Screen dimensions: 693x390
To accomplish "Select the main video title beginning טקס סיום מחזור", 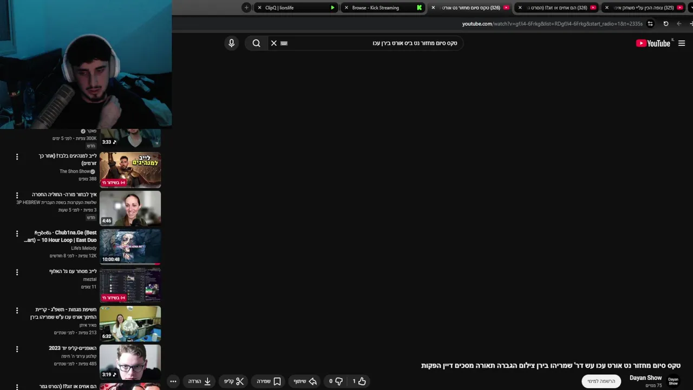I will [x=551, y=366].
